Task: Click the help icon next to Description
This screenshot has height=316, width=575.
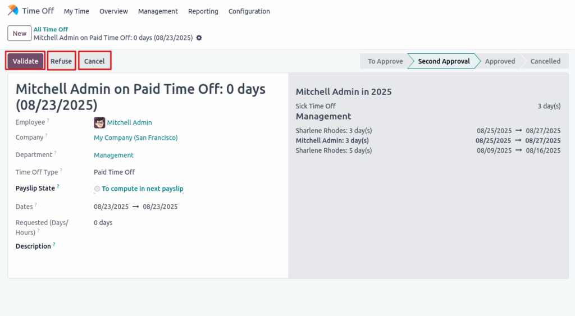Action: (54, 245)
